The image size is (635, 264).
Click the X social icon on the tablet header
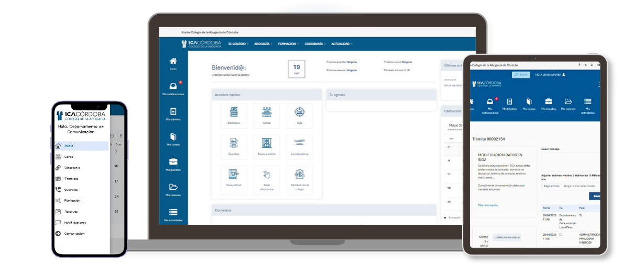point(586,65)
